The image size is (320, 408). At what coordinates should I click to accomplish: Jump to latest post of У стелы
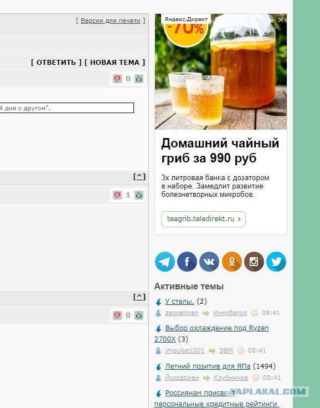158,302
